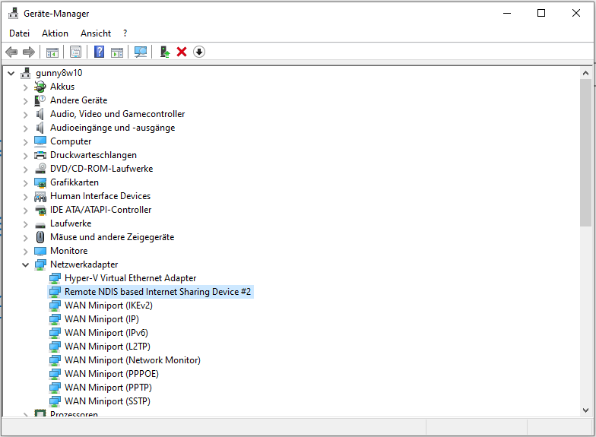Select WAN Miniport (L2TP)
This screenshot has width=596, height=437.
pyautogui.click(x=108, y=347)
